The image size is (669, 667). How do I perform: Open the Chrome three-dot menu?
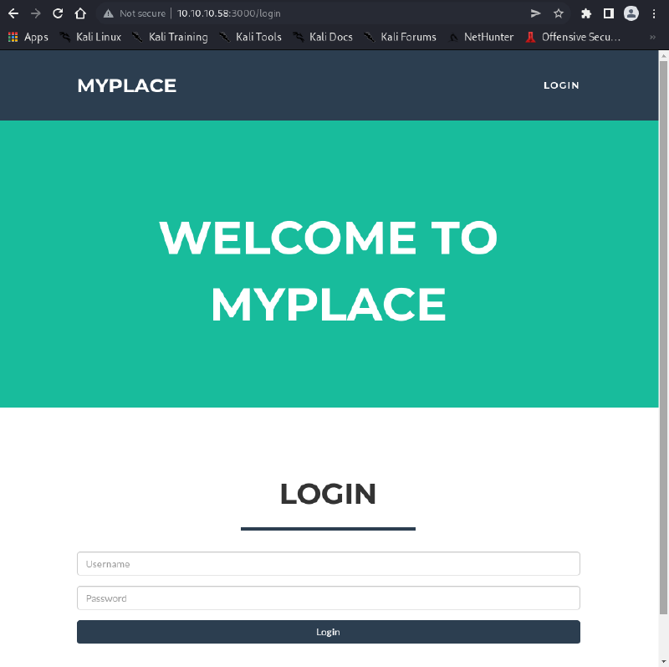click(x=653, y=13)
